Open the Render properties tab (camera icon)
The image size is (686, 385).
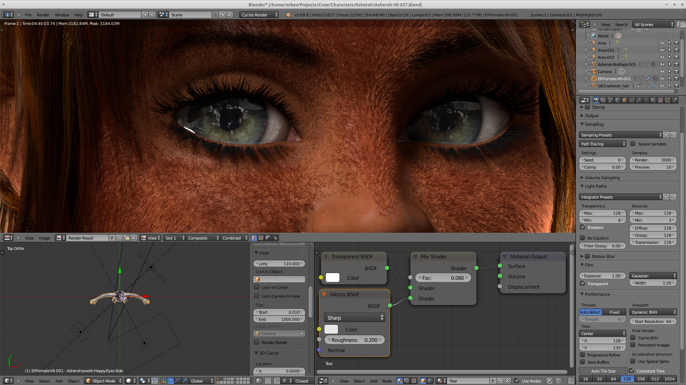pos(596,100)
